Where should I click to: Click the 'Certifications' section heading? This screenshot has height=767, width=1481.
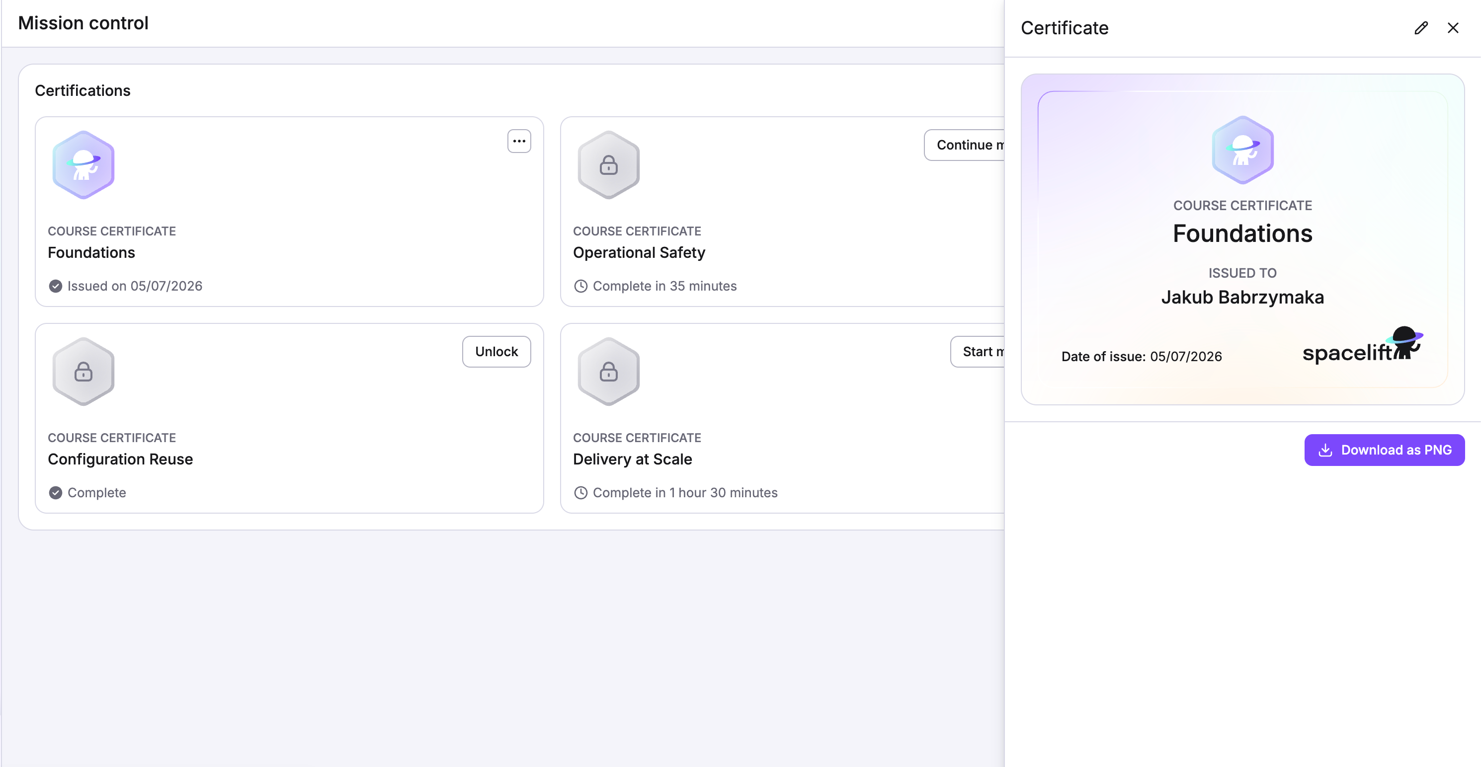pos(83,91)
